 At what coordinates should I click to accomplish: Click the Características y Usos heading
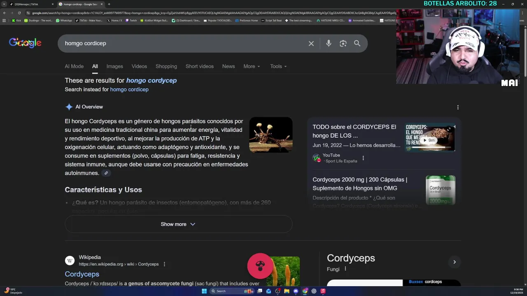coord(103,190)
